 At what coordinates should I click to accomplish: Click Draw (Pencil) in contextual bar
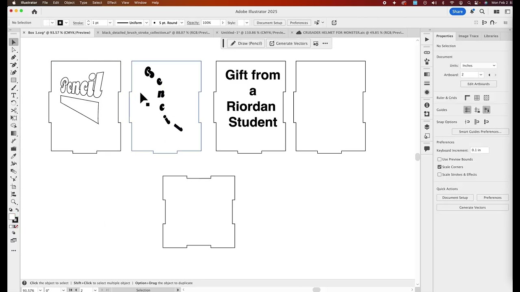coord(246,43)
